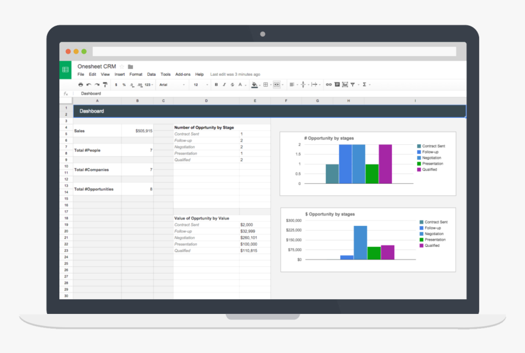525x353 pixels.
Task: Insert a link
Action: 328,85
